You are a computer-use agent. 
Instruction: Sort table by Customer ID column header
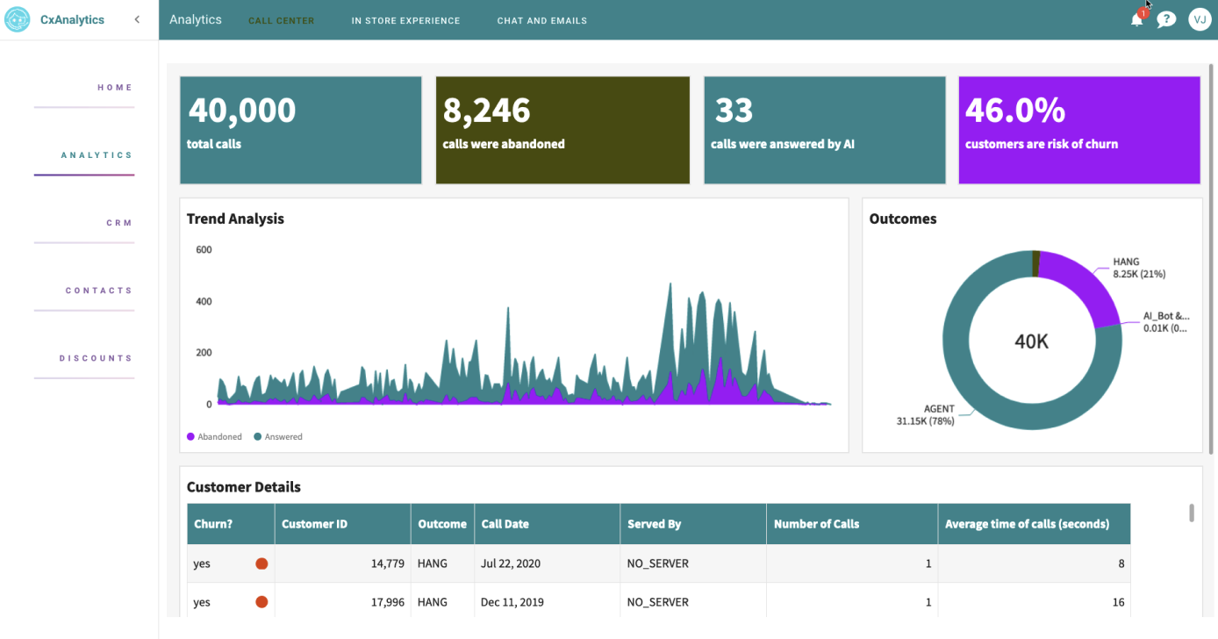(315, 524)
